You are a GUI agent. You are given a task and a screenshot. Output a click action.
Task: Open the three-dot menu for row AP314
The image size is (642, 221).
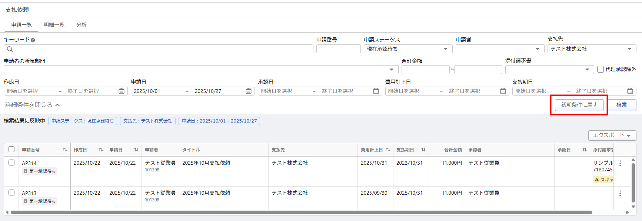[620, 163]
